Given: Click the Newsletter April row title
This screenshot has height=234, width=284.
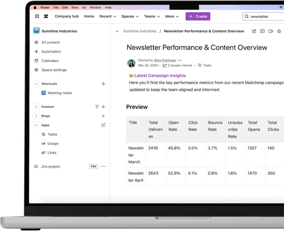Looking at the screenshot, I should tap(136, 177).
